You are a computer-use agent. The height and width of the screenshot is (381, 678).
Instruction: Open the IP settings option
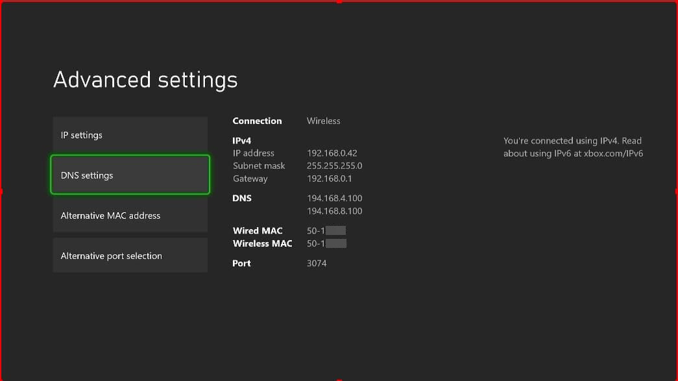coord(130,134)
